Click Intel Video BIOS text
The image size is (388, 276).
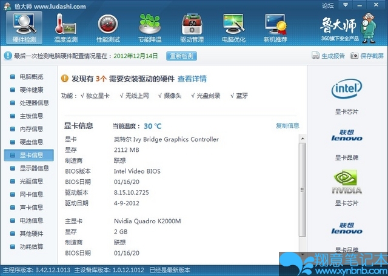point(137,171)
